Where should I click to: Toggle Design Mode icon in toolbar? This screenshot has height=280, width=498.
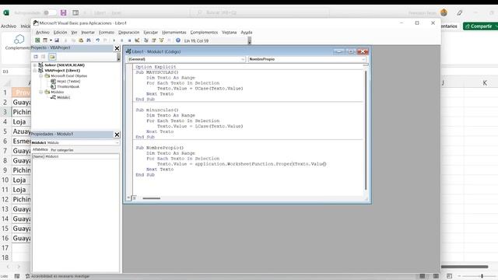pos(137,40)
